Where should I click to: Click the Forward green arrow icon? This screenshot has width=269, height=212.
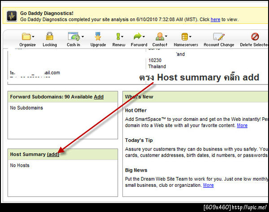tap(138, 36)
